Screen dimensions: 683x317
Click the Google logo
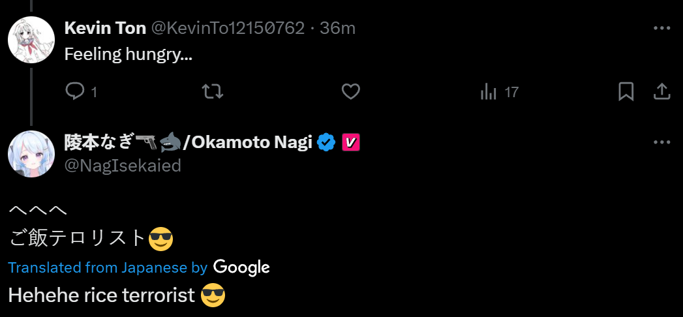point(241,267)
